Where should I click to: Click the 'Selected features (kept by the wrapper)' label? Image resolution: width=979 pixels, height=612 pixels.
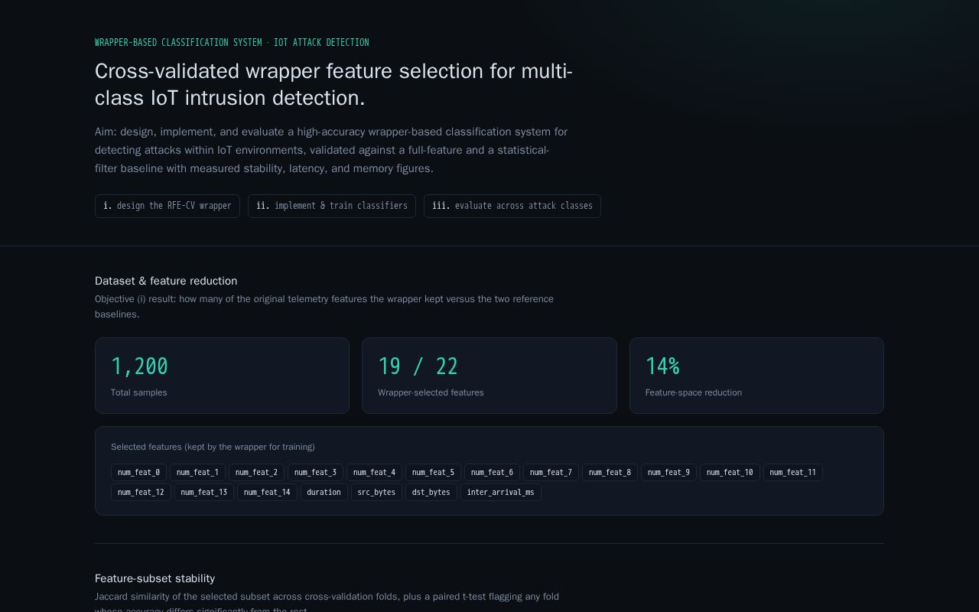click(x=213, y=447)
